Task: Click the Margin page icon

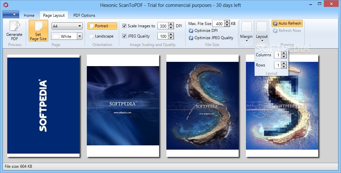Action: coord(246,27)
